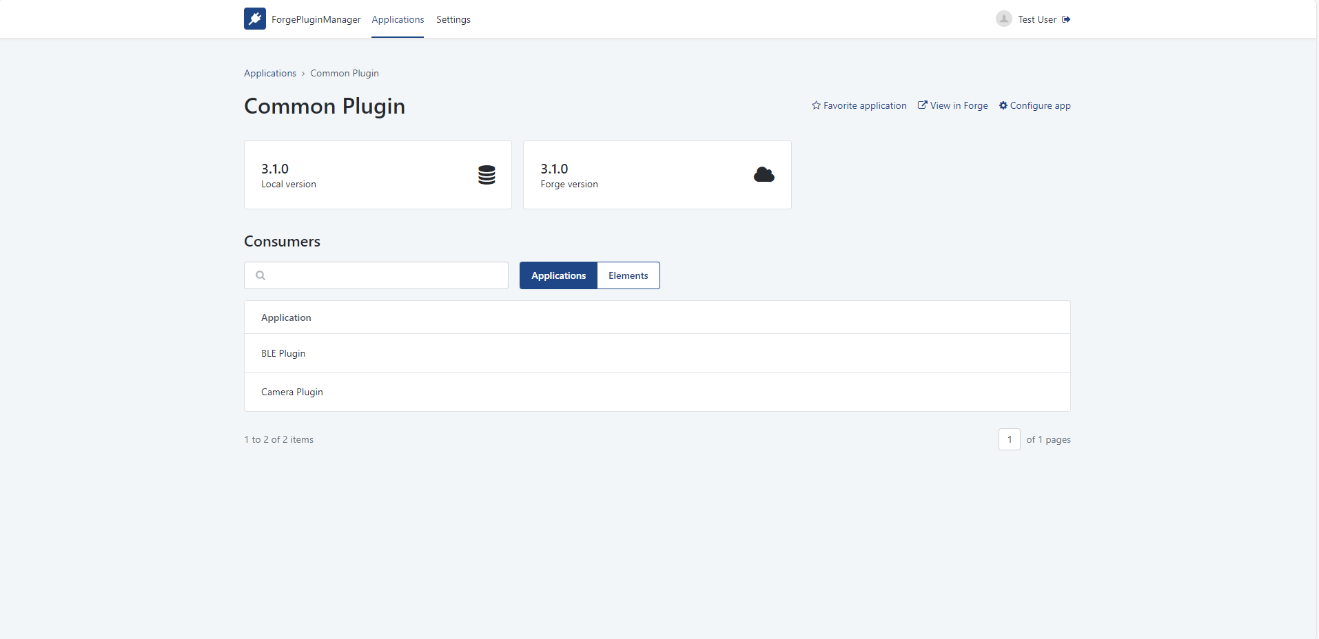The height and width of the screenshot is (639, 1319).
Task: Click the logout icon beside Test User
Action: tap(1066, 19)
